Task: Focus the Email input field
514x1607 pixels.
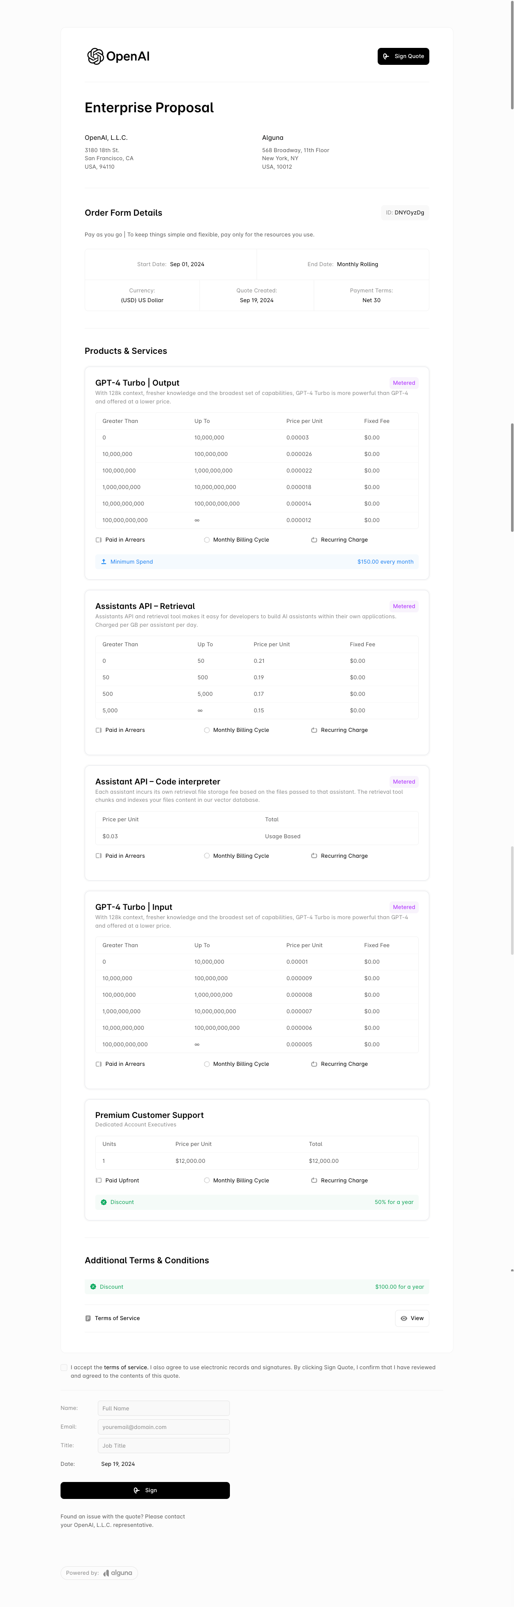Action: pyautogui.click(x=164, y=1427)
